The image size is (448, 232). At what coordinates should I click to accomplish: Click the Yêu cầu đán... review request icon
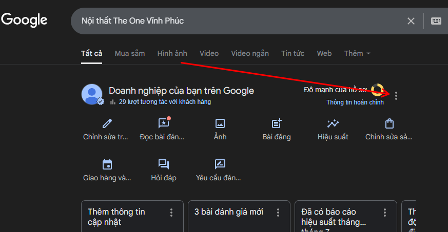(220, 164)
